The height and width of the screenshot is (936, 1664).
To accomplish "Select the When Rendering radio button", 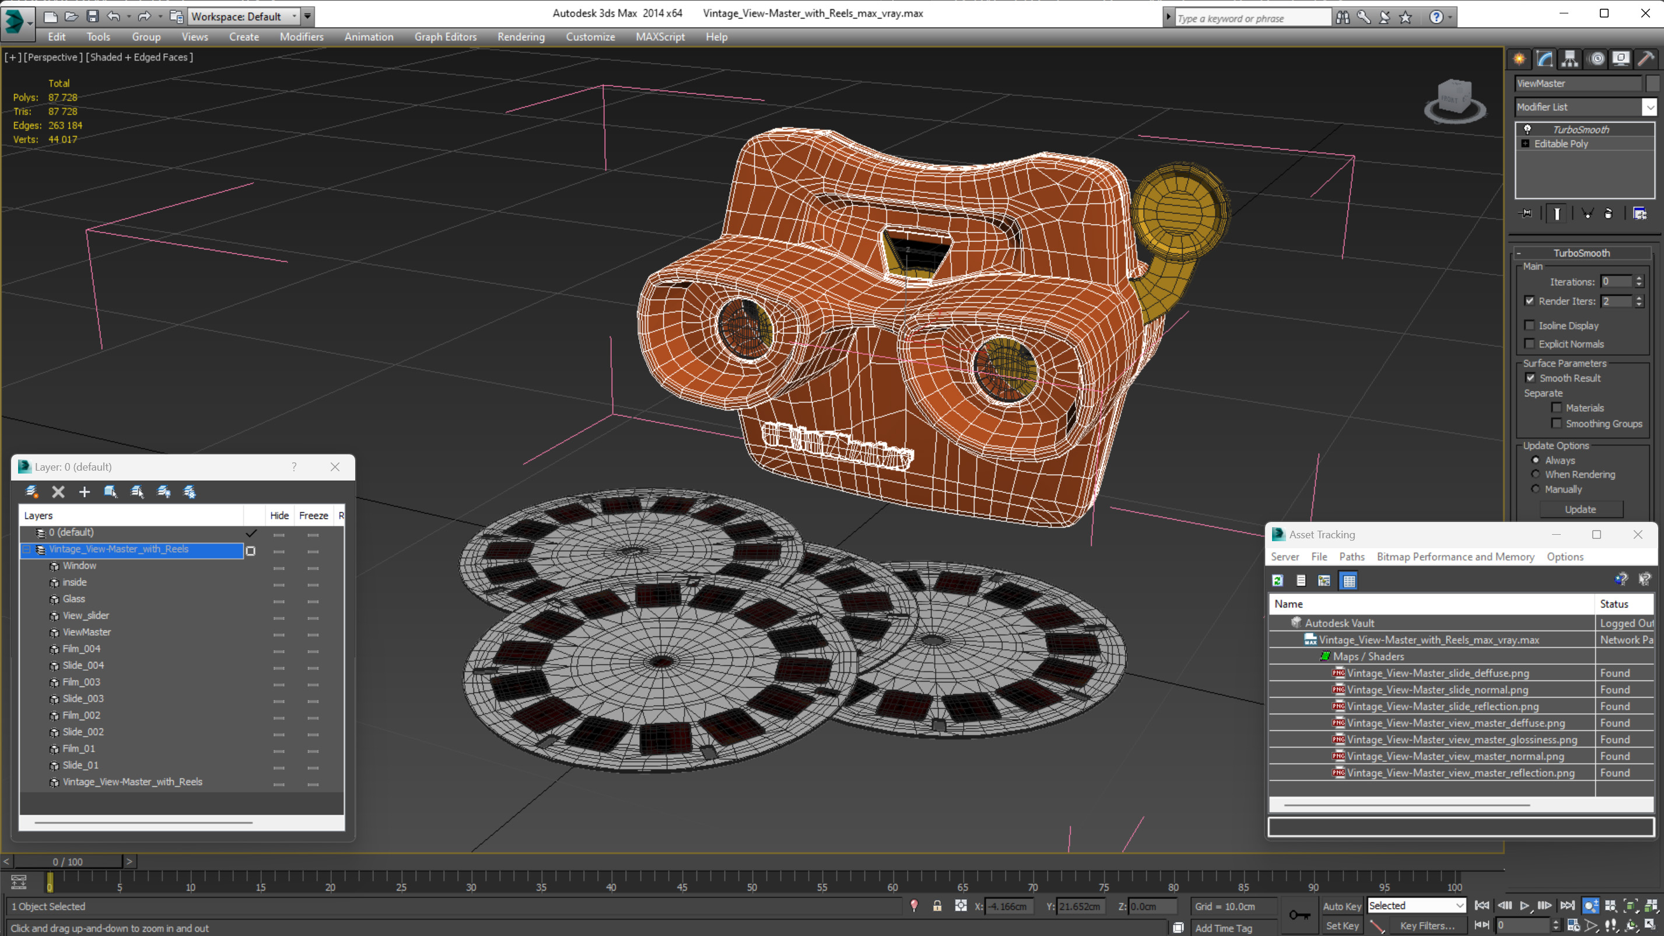I will (1536, 474).
